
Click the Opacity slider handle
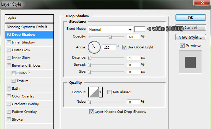tap(110, 37)
